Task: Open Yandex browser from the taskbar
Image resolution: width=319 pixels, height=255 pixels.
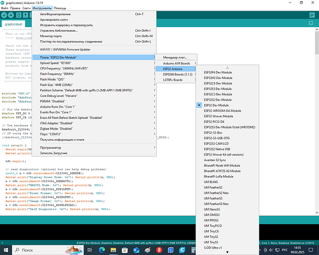Action: (x=159, y=250)
